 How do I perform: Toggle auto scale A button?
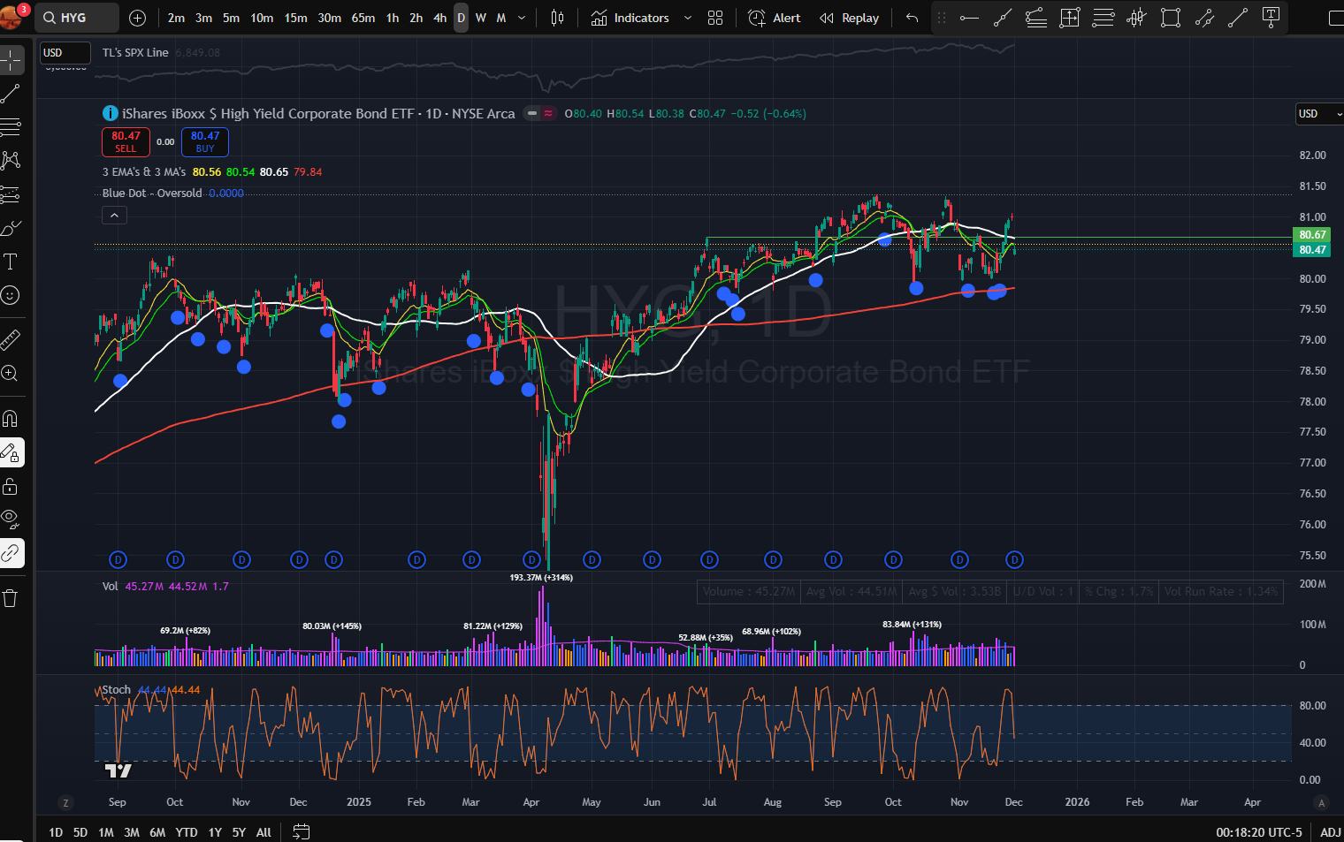(x=1321, y=802)
